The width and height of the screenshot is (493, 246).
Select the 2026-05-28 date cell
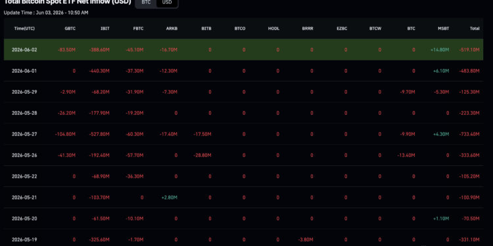tap(24, 113)
